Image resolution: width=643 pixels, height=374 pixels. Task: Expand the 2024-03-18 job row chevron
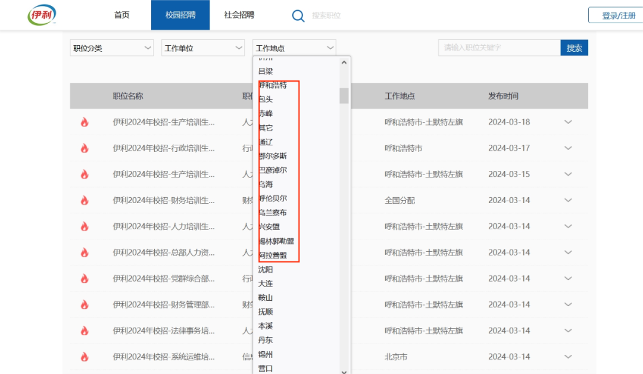point(568,122)
